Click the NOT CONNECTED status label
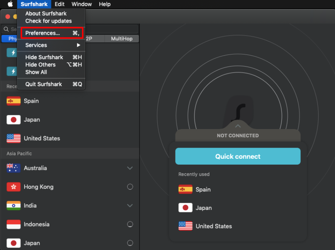Screen dimensions: 335x250 (x=238, y=135)
